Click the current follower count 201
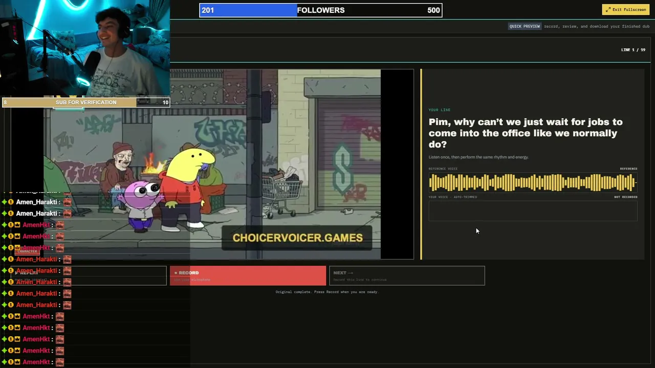 208,10
